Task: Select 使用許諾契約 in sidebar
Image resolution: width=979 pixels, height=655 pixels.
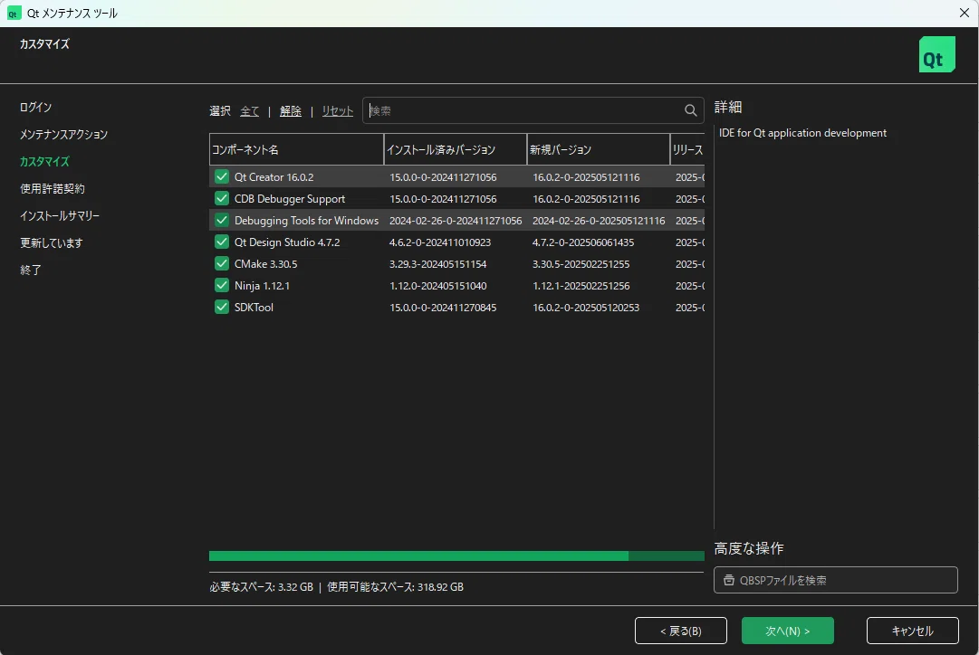Action: point(52,188)
